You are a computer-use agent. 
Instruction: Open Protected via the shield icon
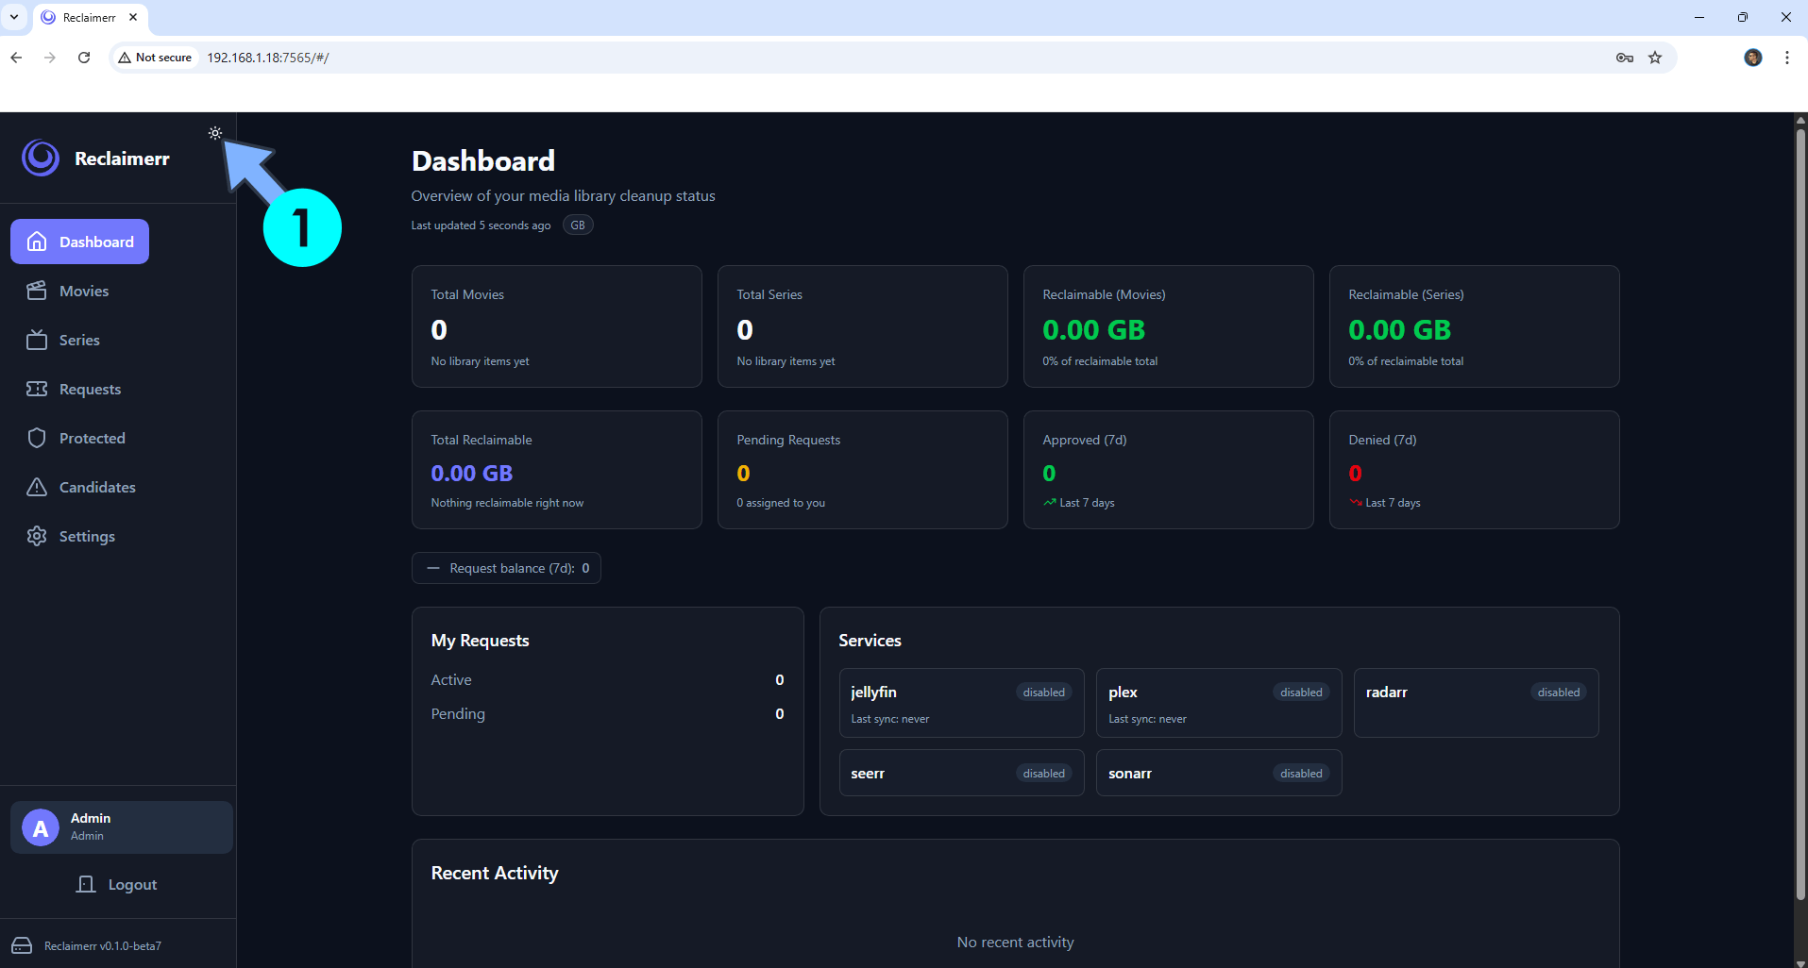(38, 438)
